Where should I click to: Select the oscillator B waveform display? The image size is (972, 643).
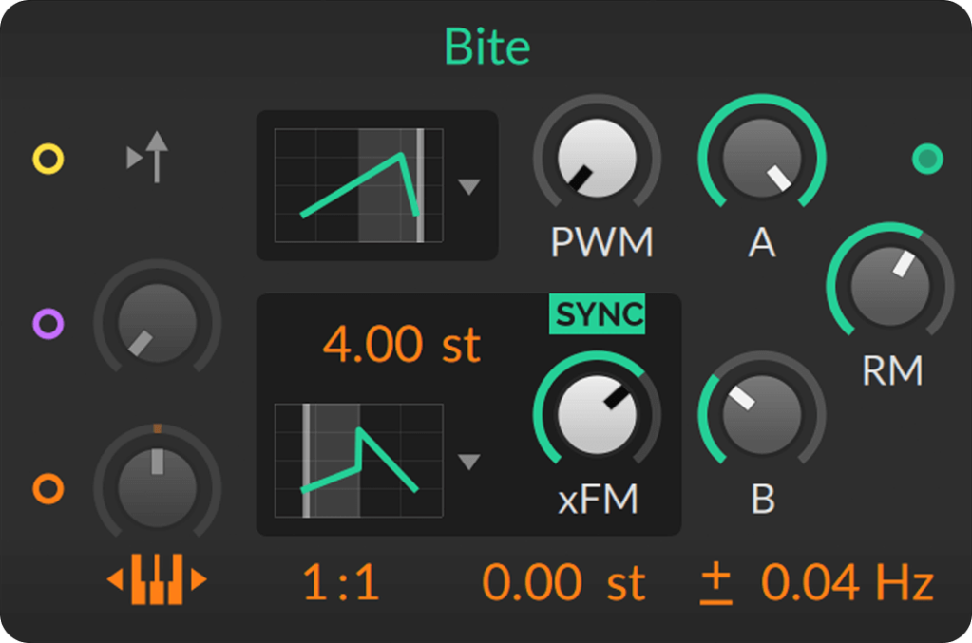(x=359, y=461)
